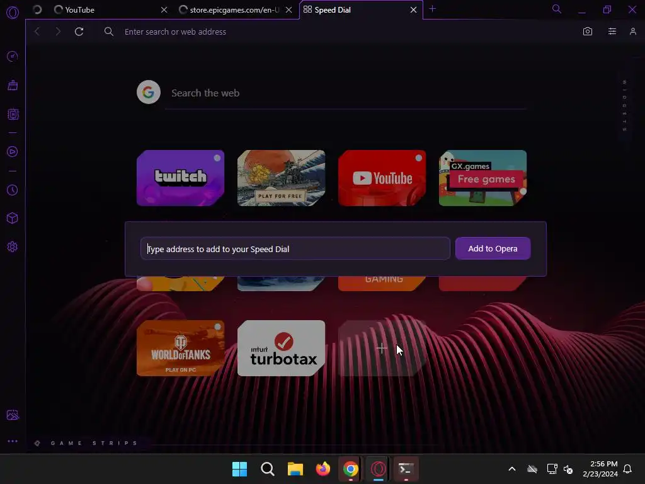This screenshot has width=645, height=484.
Task: Launch Firefox from taskbar
Action: pos(323,469)
